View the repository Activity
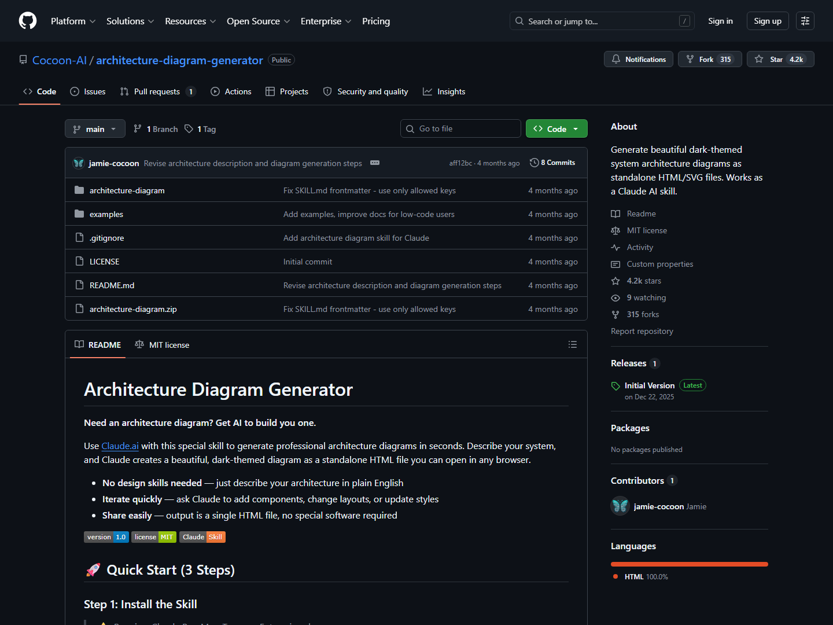Viewport: 833px width, 625px height. click(632, 247)
